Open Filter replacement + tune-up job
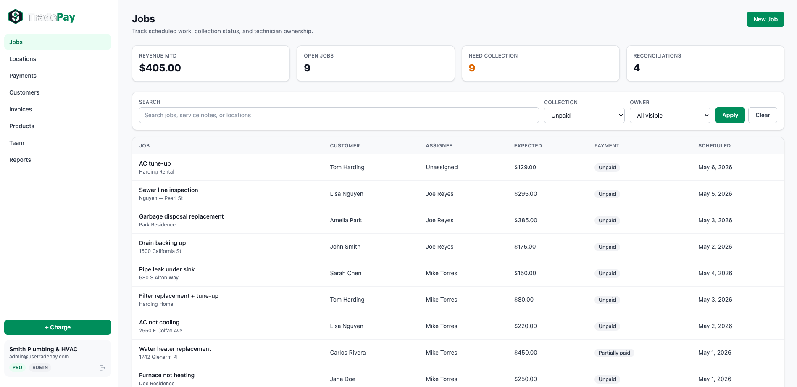 tap(179, 296)
